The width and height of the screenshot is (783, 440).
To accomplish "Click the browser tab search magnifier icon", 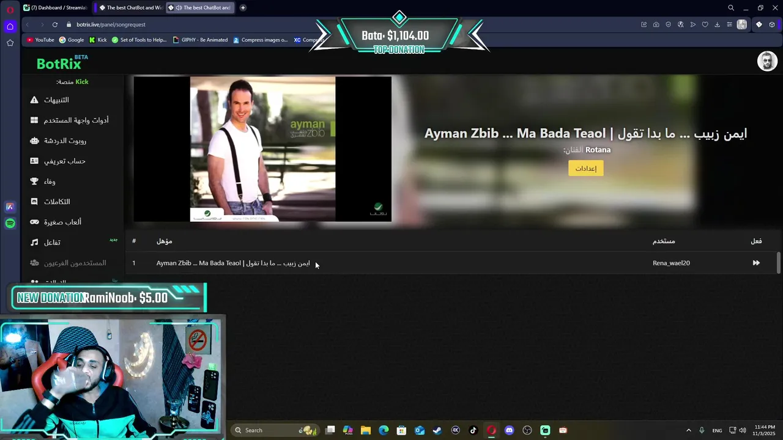I will click(730, 8).
